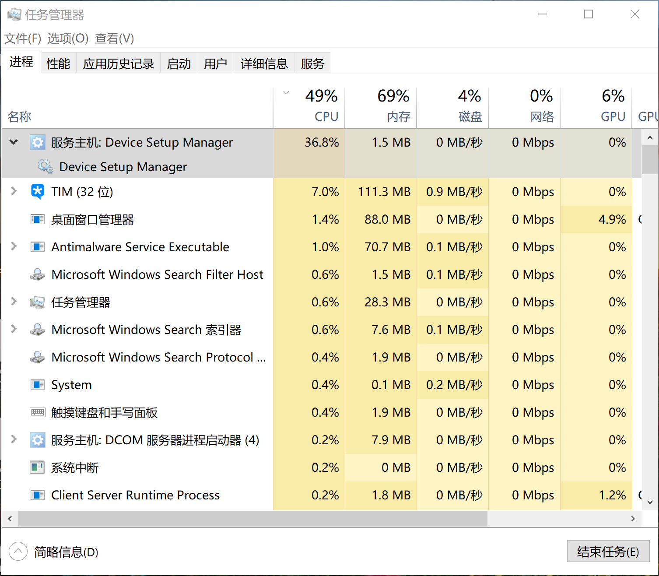Click the System process icon

38,385
